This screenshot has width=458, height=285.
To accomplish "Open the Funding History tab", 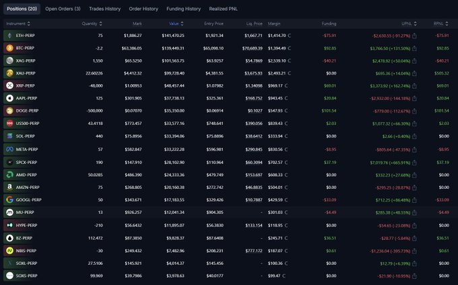I will point(183,9).
